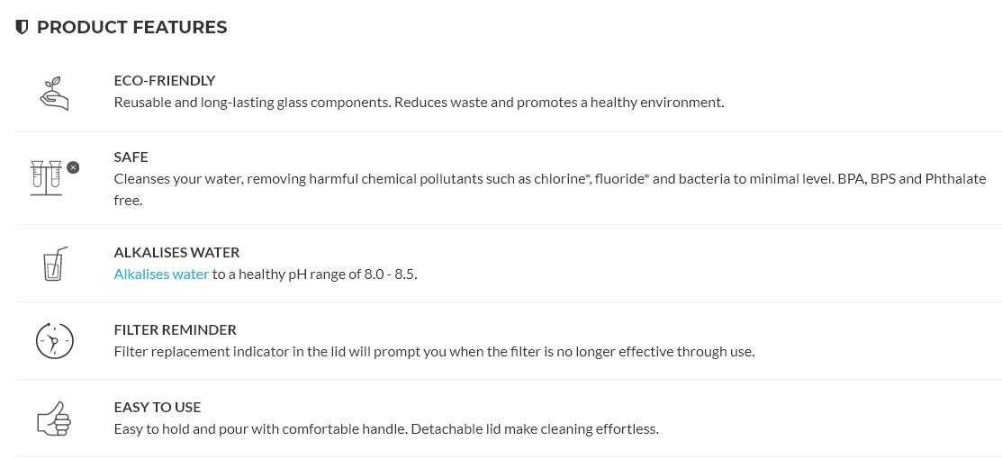Click the ECO-FRIENDLY feature title

(165, 80)
